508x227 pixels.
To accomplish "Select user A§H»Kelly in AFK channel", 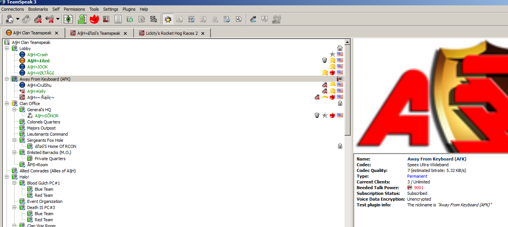I will [36, 91].
